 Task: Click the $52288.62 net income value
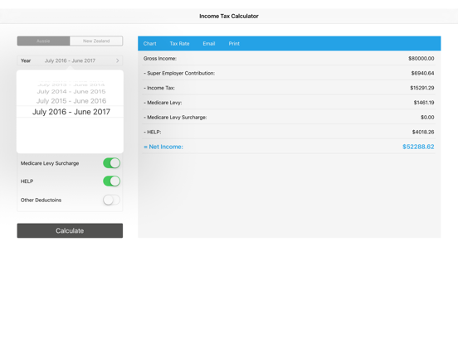(418, 147)
